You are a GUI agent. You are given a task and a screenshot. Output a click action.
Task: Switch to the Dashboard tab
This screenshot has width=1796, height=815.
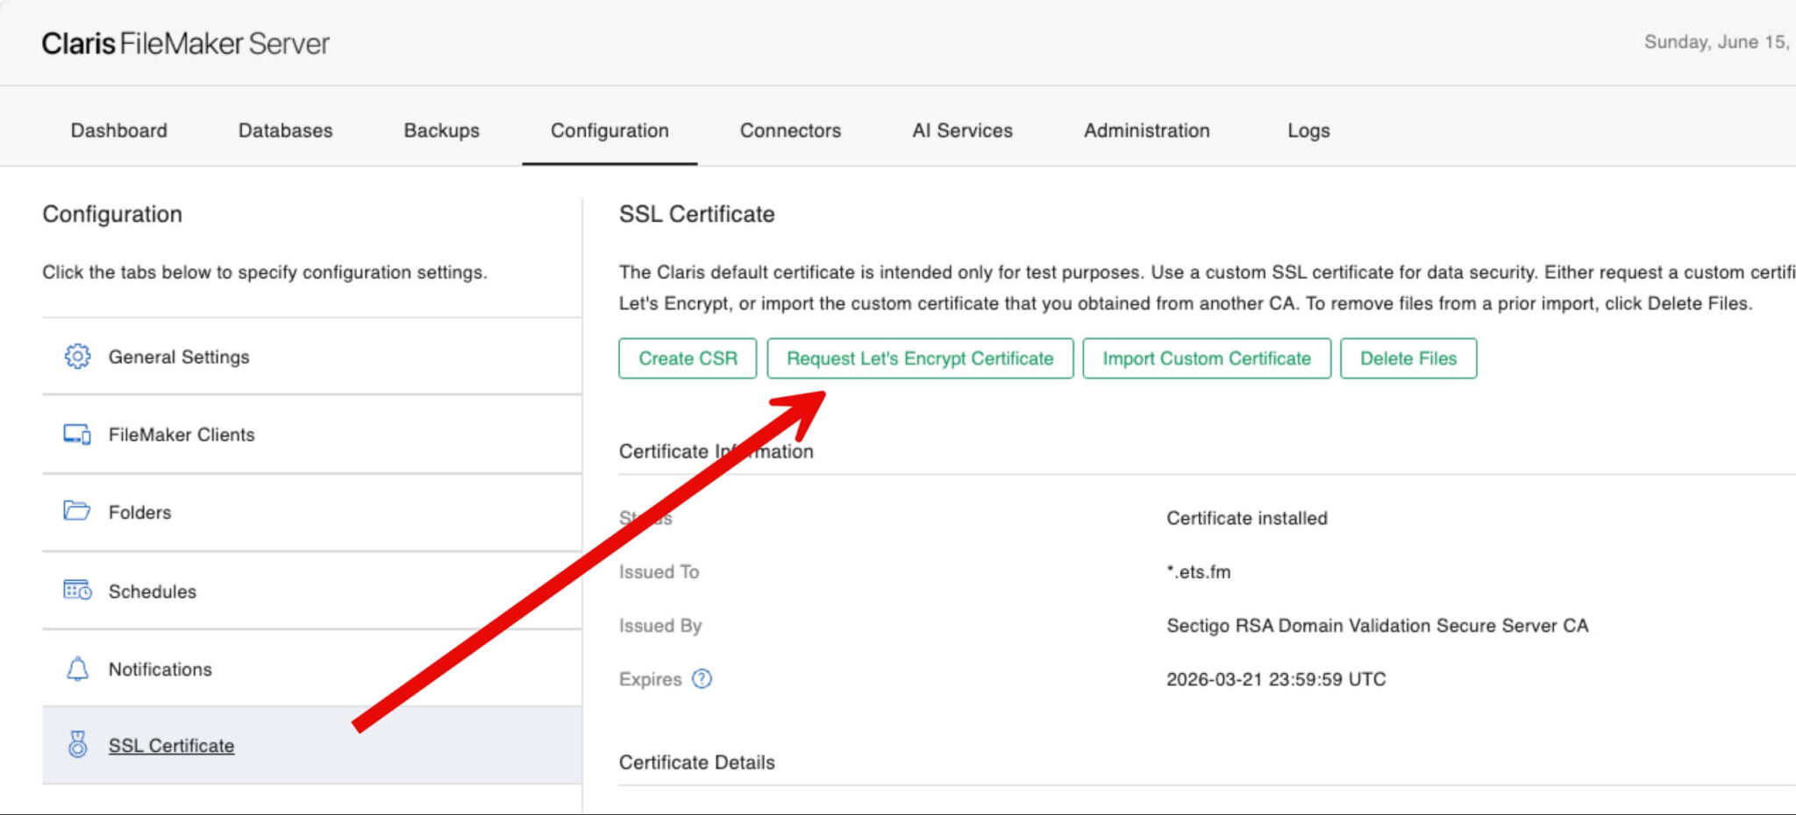pos(118,130)
